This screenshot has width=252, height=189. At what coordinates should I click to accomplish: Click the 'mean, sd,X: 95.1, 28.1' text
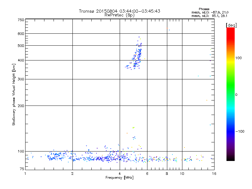pyautogui.click(x=209, y=16)
